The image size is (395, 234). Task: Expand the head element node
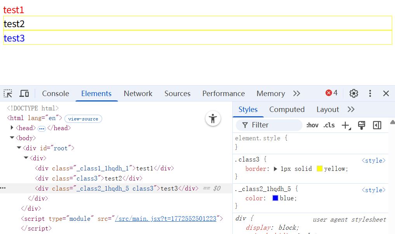(12, 127)
